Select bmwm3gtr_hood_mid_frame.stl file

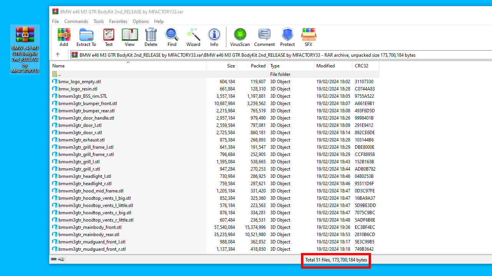coord(214,191)
